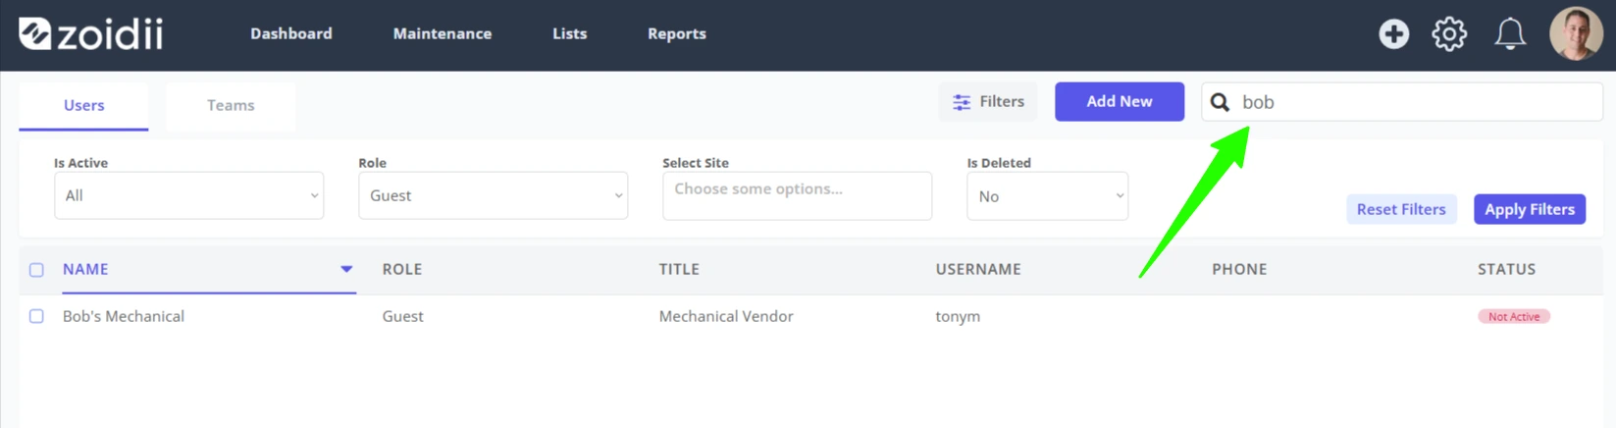Screen dimensions: 1616x428
Task: Toggle the select-all checkbox in header
Action: click(x=36, y=270)
